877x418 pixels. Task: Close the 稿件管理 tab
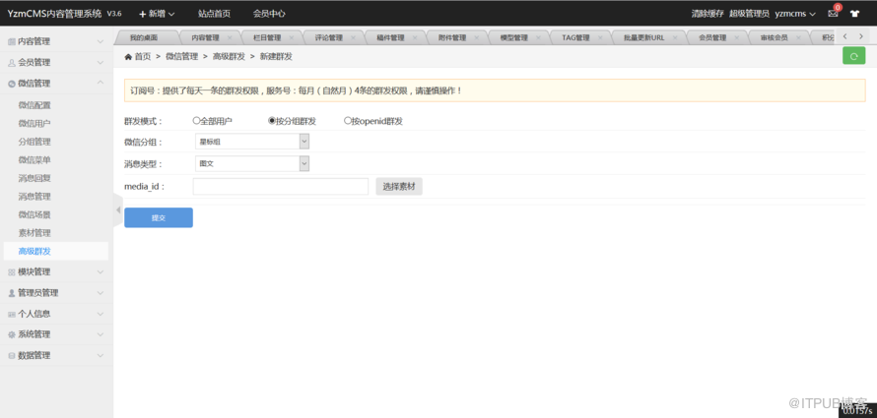[415, 38]
